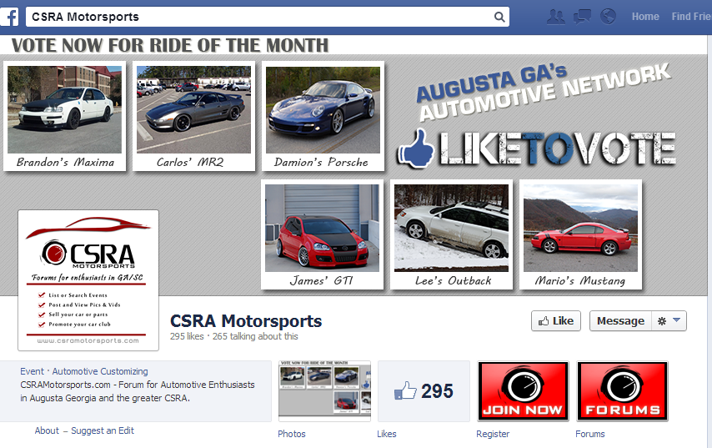Click the Event category link
The width and height of the screenshot is (712, 448).
pos(32,371)
